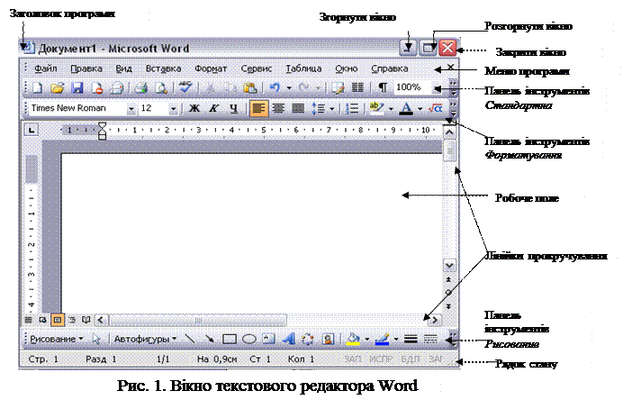623x400 pixels.
Task: Open the Вставка menu
Action: point(163,68)
